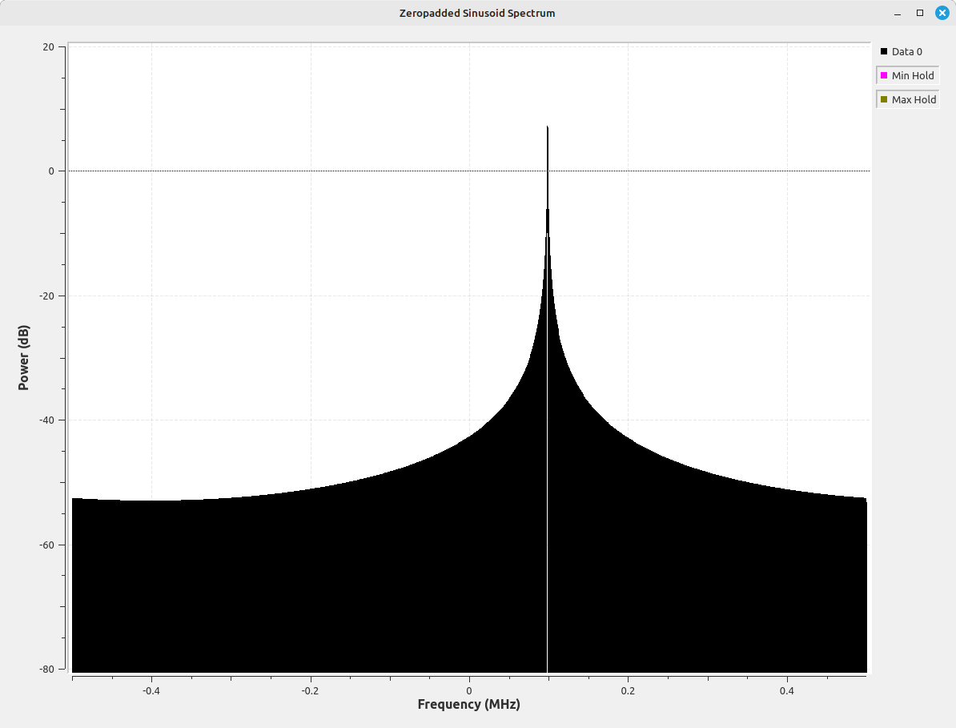Select the 0.4 tick label on frequency axis
This screenshot has height=728, width=956.
pos(787,690)
